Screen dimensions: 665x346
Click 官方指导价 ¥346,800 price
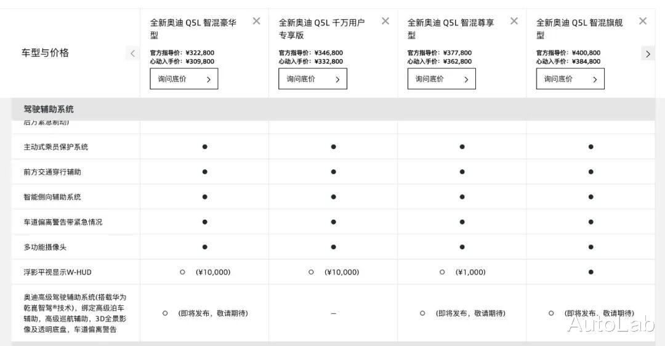tap(311, 53)
